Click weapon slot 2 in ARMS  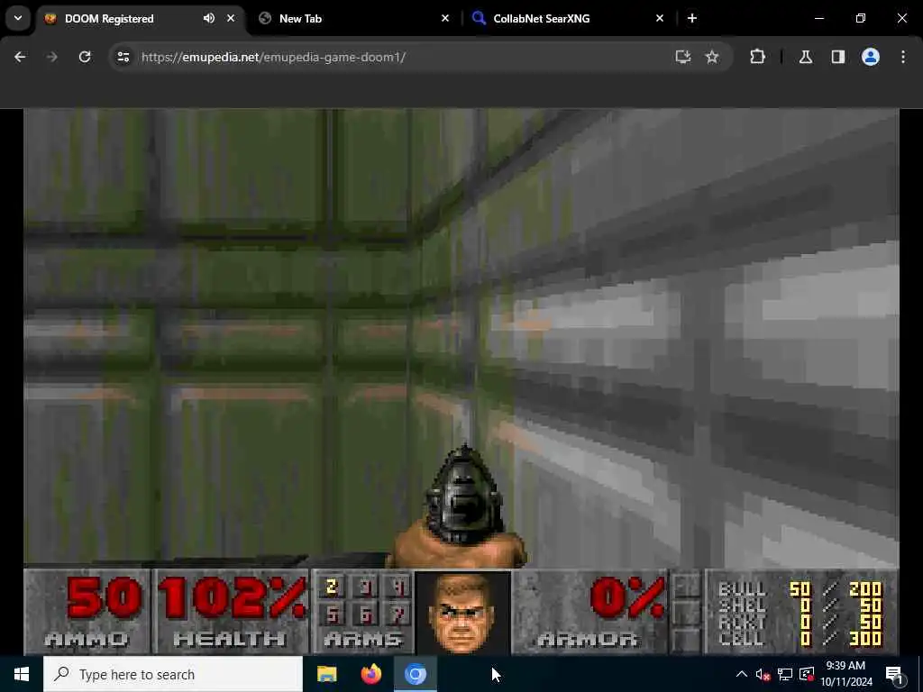coord(332,587)
